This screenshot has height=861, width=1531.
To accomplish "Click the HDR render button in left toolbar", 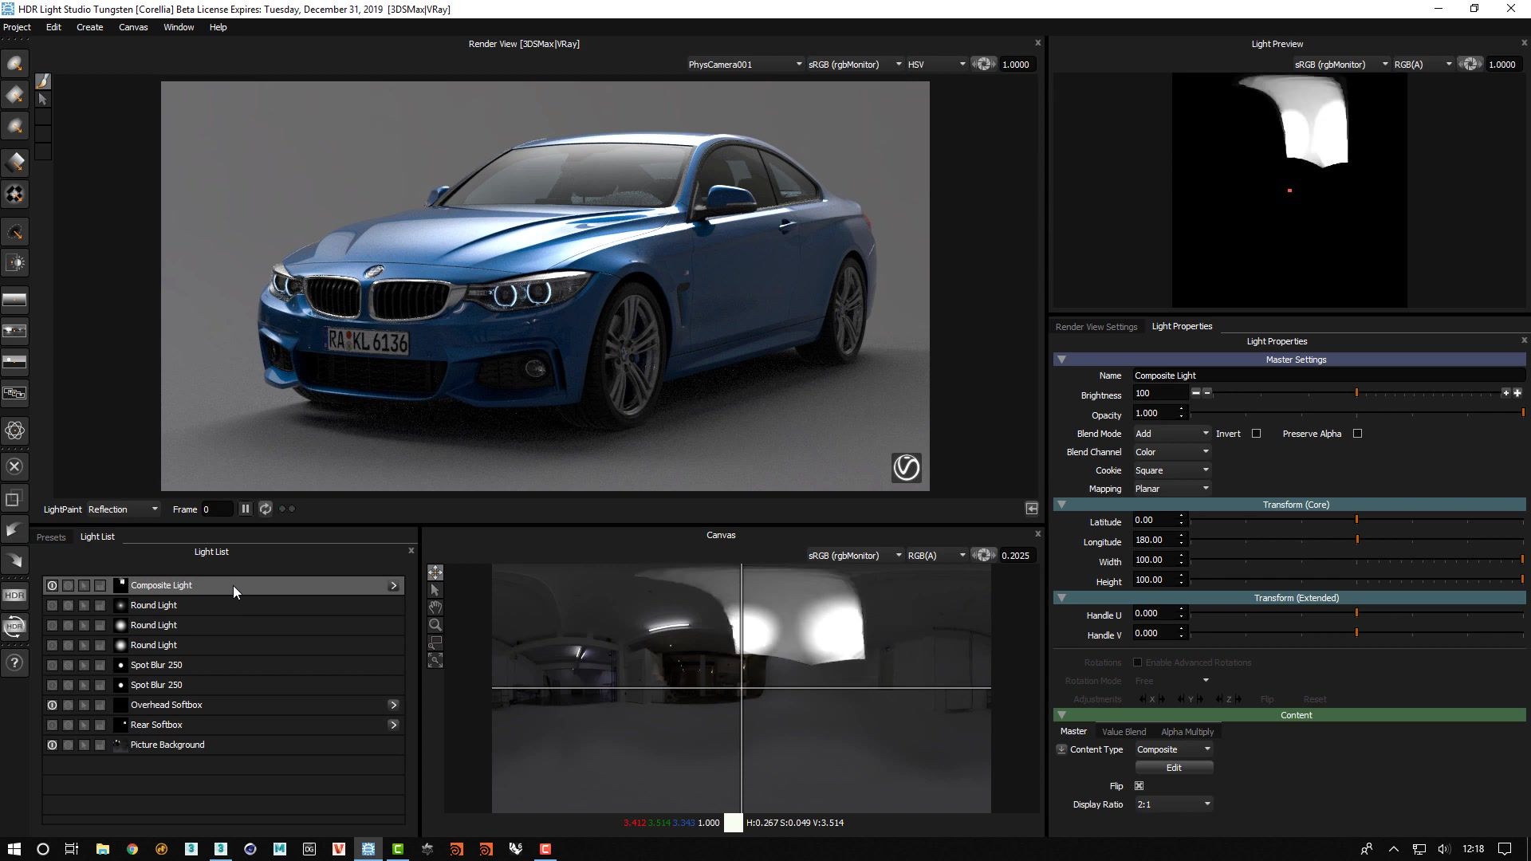I will pos(14,595).
